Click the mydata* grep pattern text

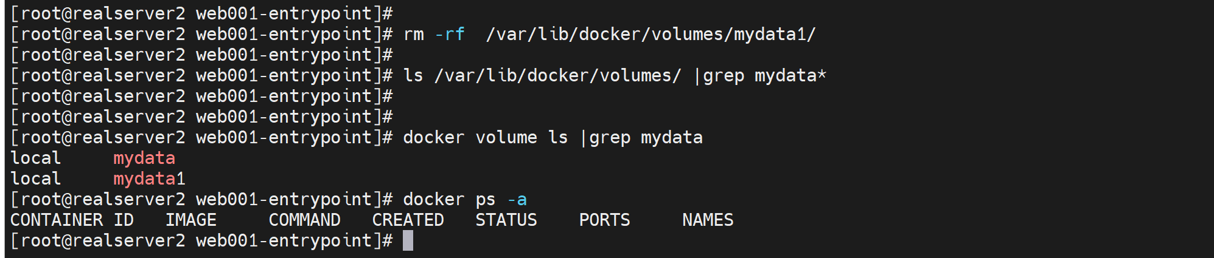pos(790,75)
